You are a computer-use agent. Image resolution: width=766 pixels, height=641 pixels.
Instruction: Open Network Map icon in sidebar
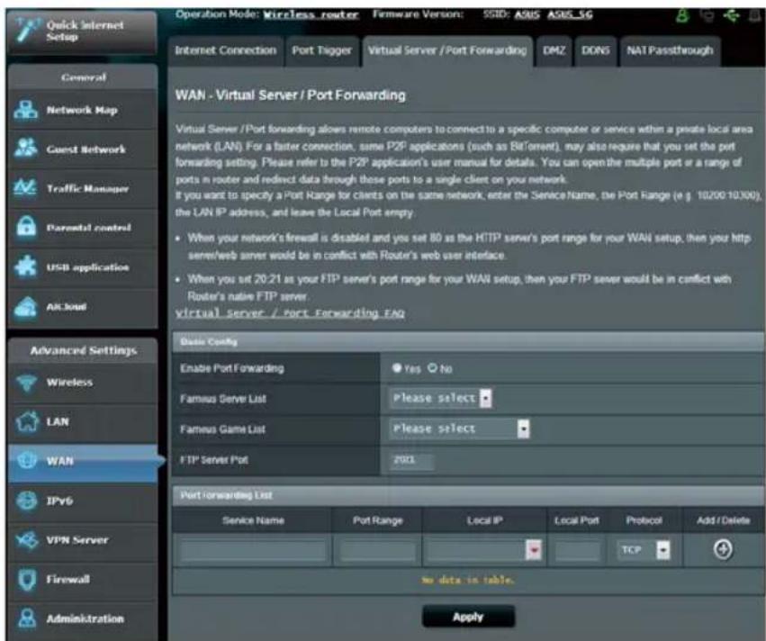25,111
